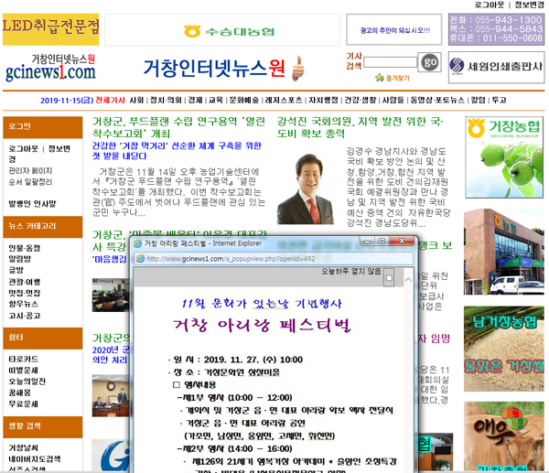549x473 pixels.
Task: Click the 강석진 portrait photo thumbnail
Action: pyautogui.click(x=305, y=188)
